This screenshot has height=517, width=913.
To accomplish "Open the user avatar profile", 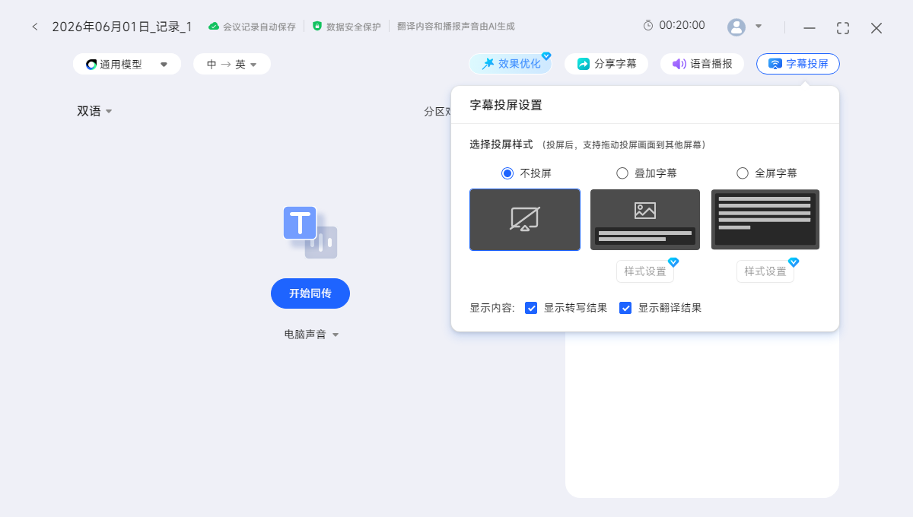I will pos(736,27).
